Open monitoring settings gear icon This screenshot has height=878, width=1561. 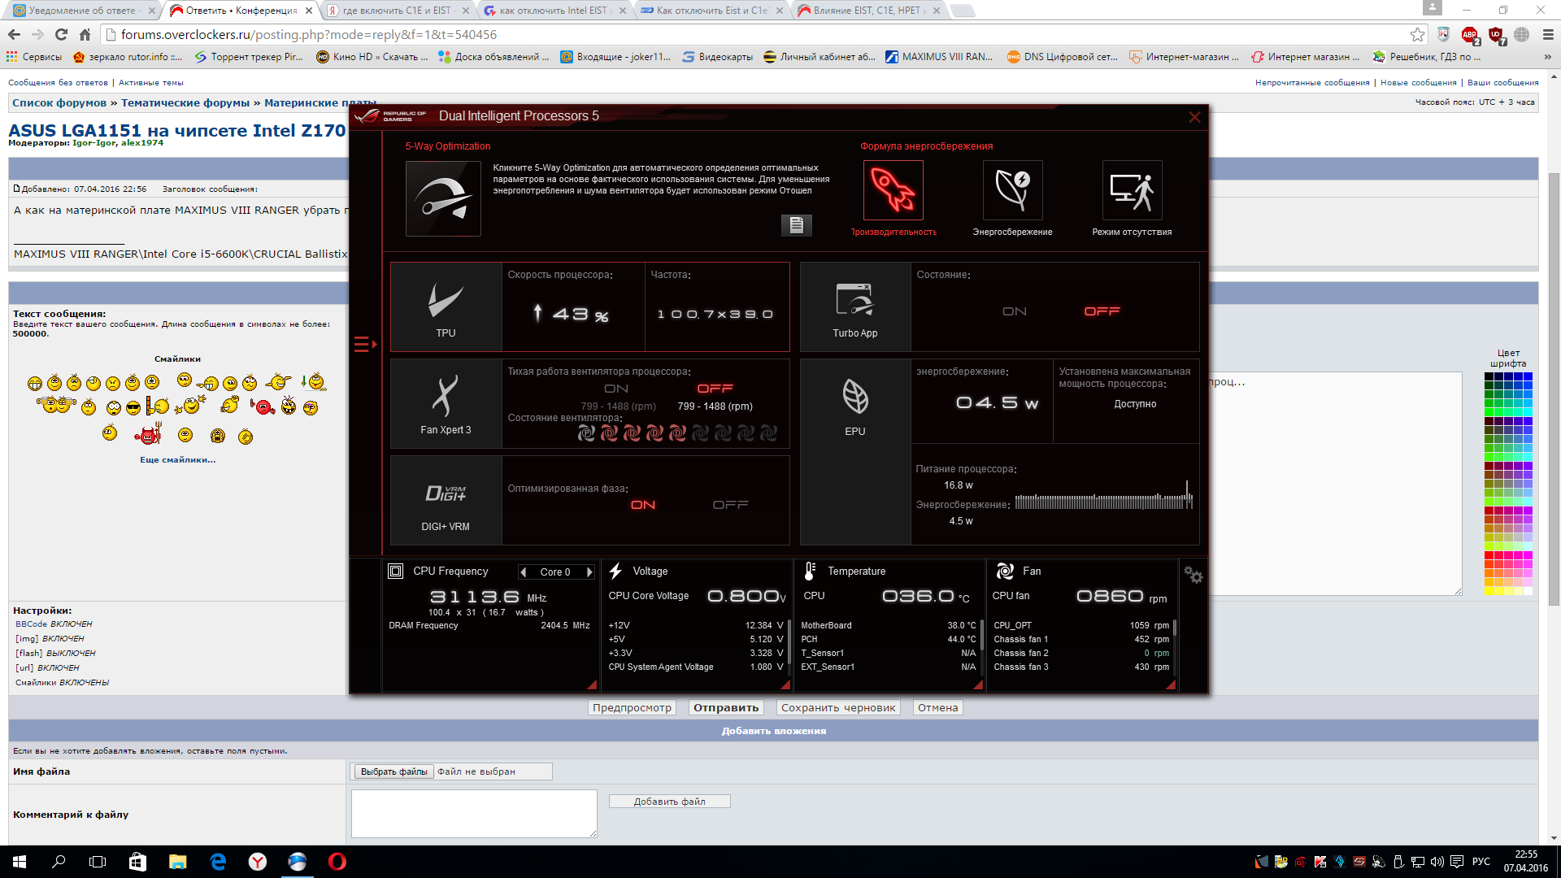click(x=1193, y=575)
